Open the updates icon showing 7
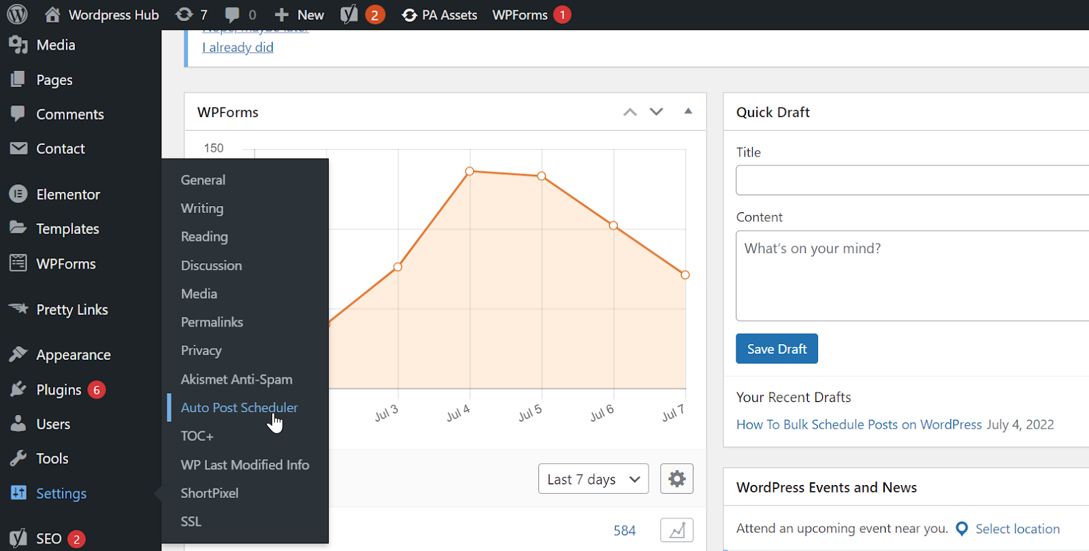Image resolution: width=1089 pixels, height=551 pixels. (184, 14)
